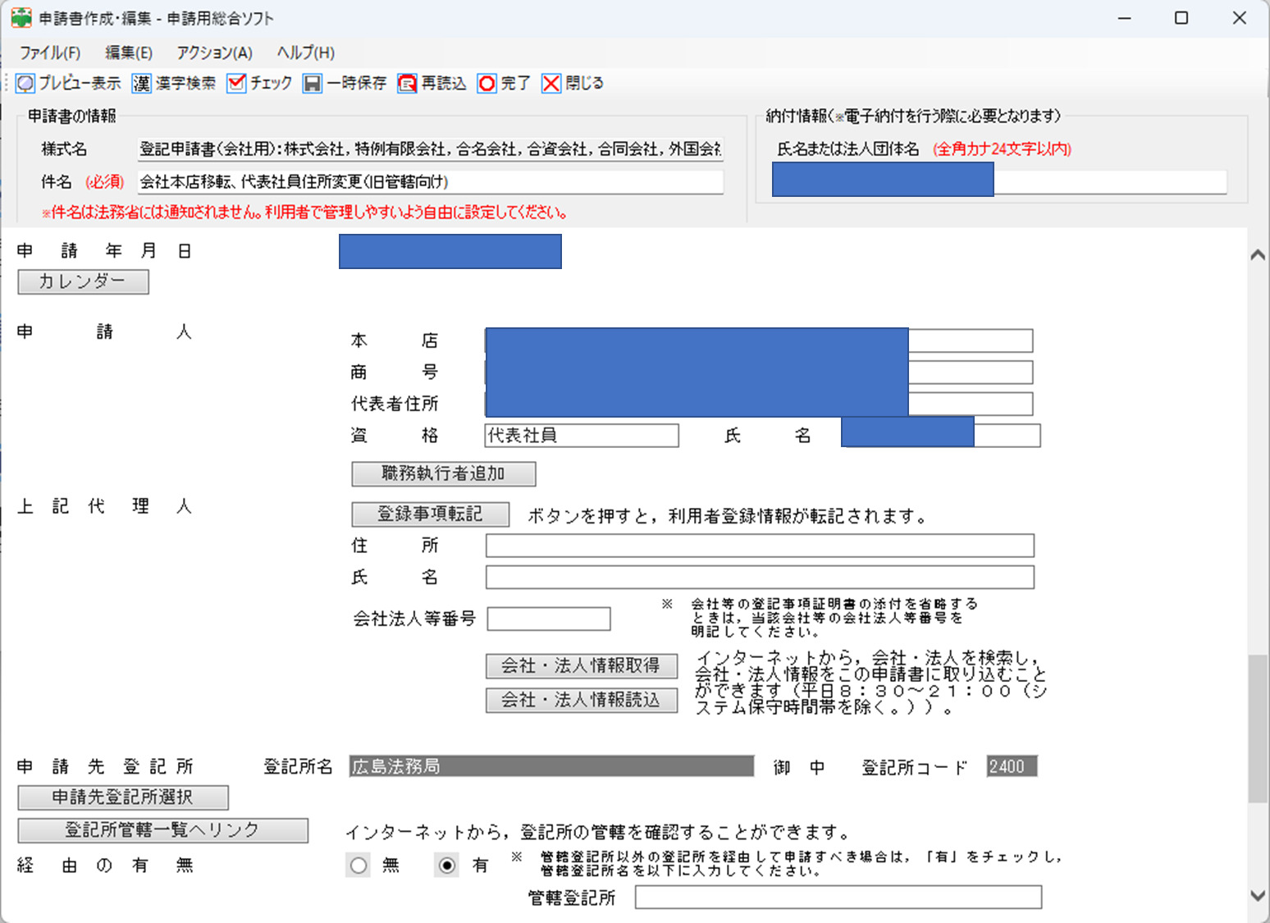Click the 上記代理人 label
The height and width of the screenshot is (923, 1270).
pyautogui.click(x=104, y=506)
